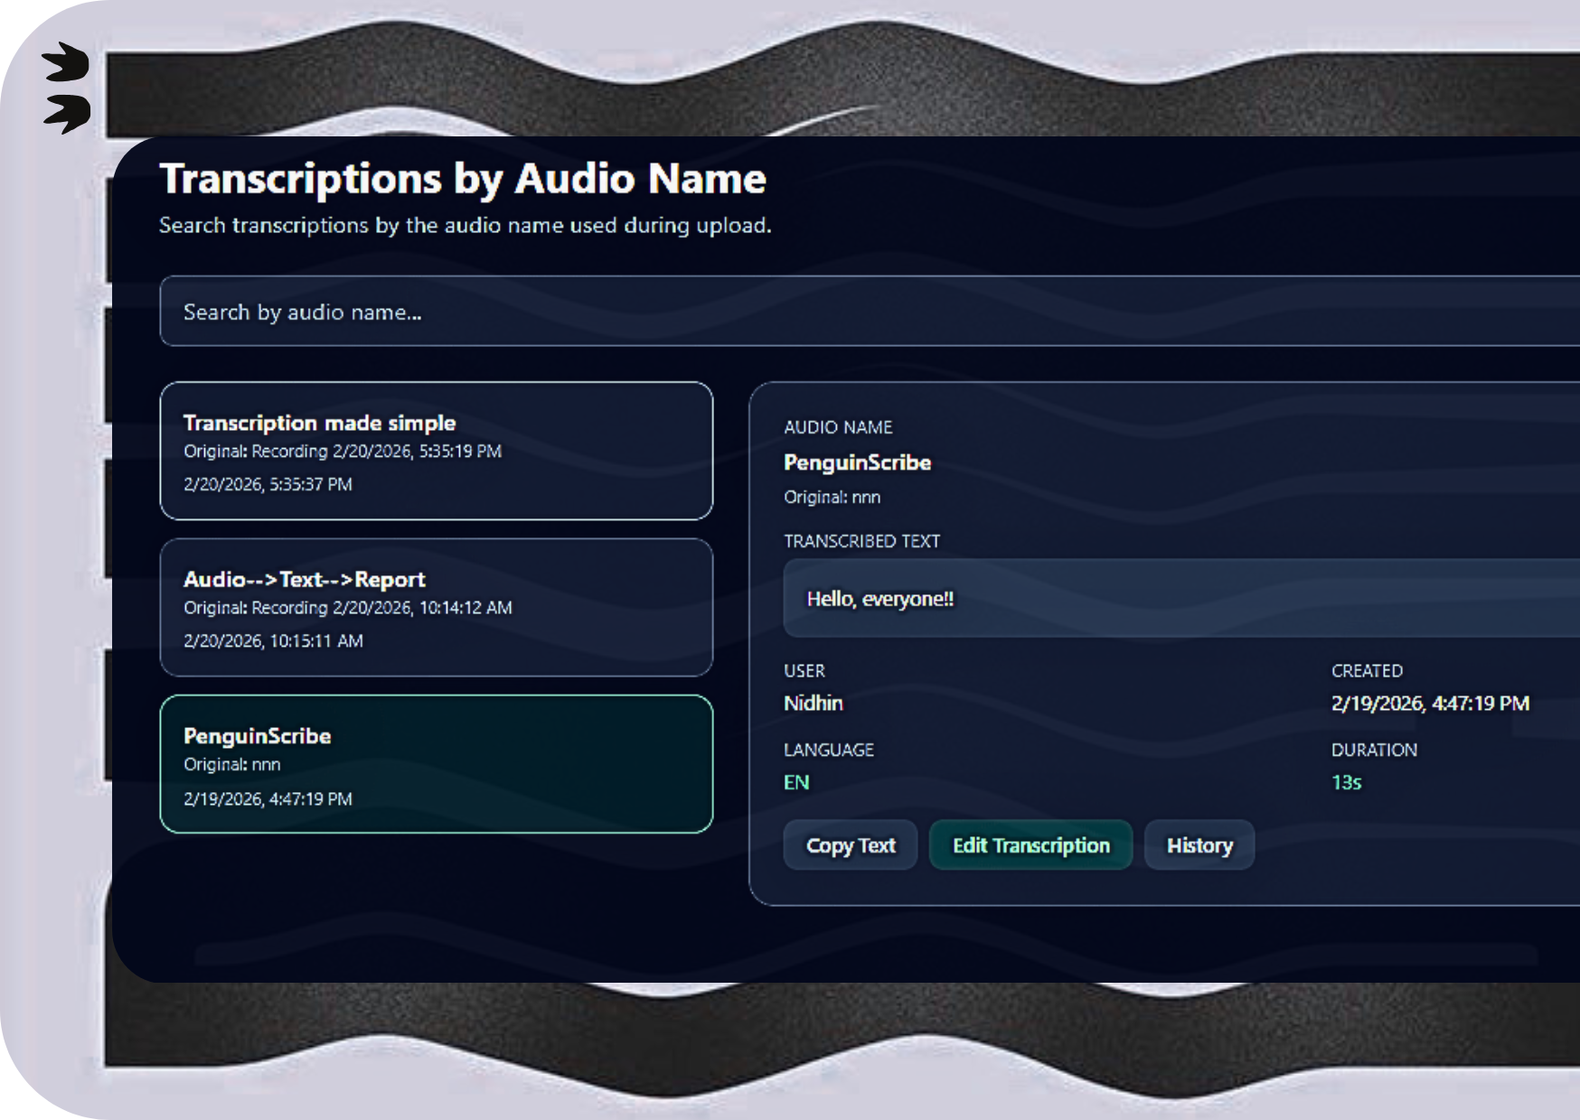
Task: Select the PenguinScribe transcription card
Action: (x=437, y=764)
